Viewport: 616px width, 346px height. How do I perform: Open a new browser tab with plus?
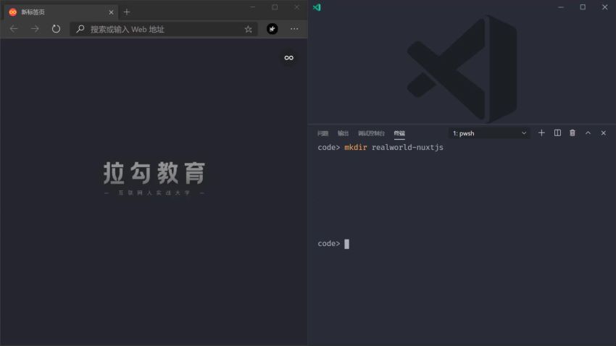pos(127,12)
